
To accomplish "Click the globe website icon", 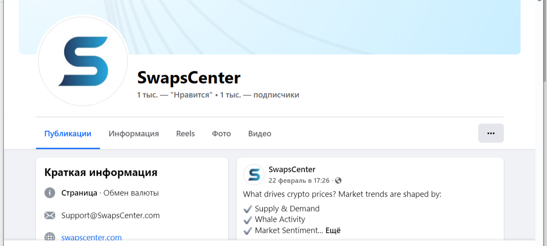I will click(50, 237).
